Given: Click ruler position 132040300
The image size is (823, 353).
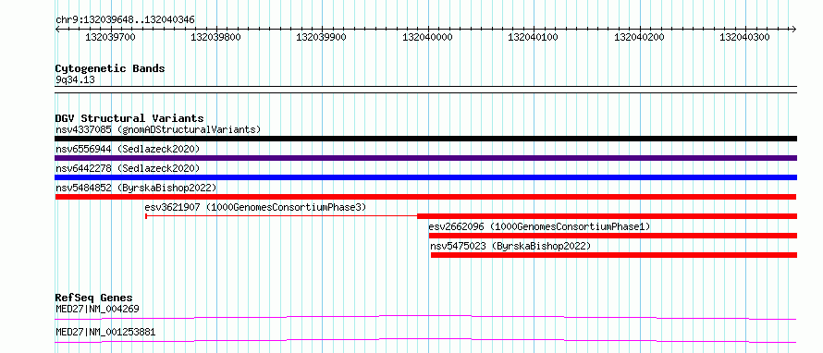Looking at the screenshot, I should 744,37.
